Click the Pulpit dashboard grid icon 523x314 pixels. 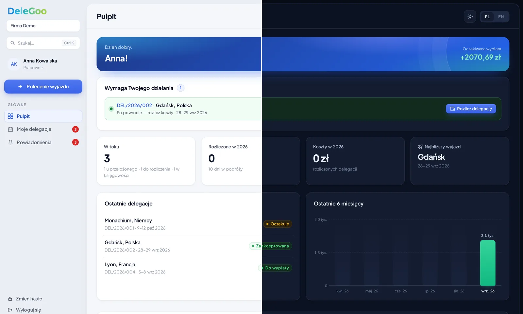tap(10, 116)
